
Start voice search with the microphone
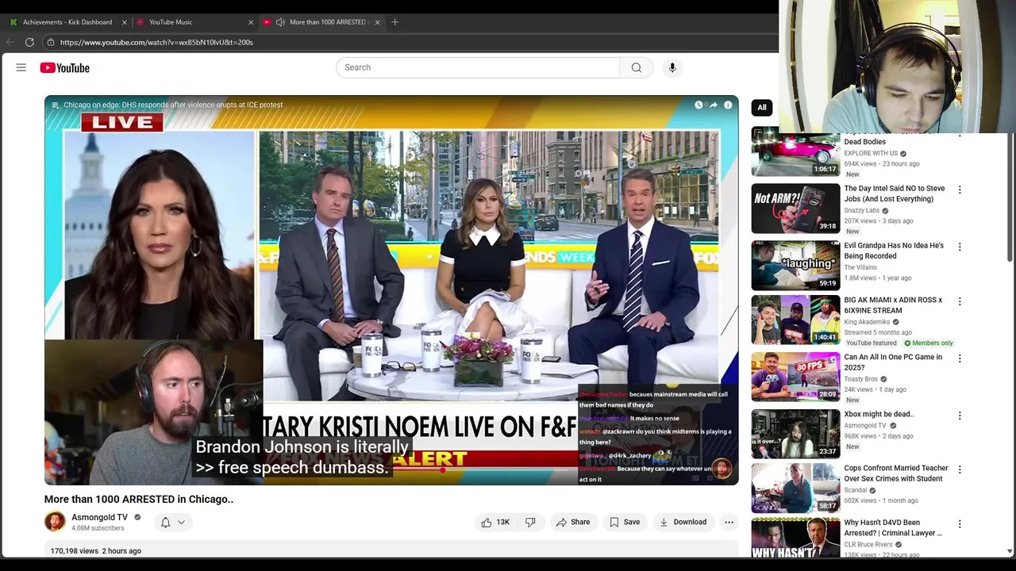click(x=672, y=67)
